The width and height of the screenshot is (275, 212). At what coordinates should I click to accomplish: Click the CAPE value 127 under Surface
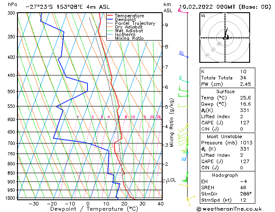[245, 123]
